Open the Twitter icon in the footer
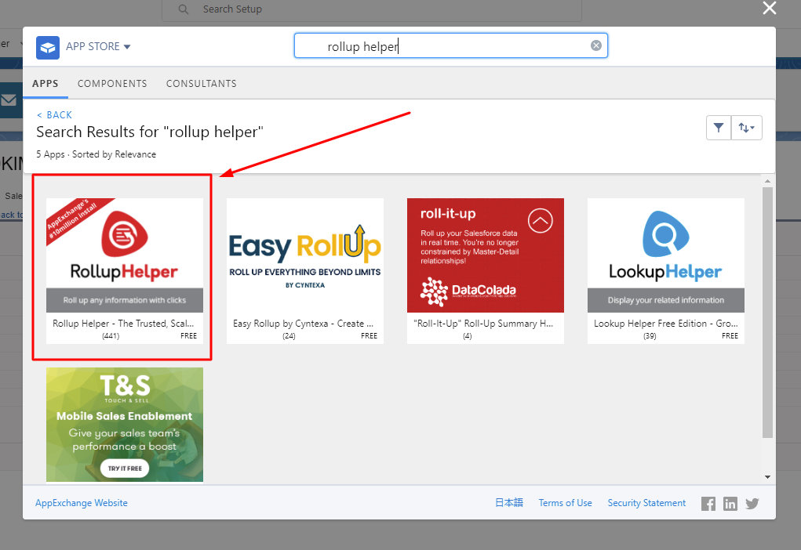 click(x=752, y=504)
